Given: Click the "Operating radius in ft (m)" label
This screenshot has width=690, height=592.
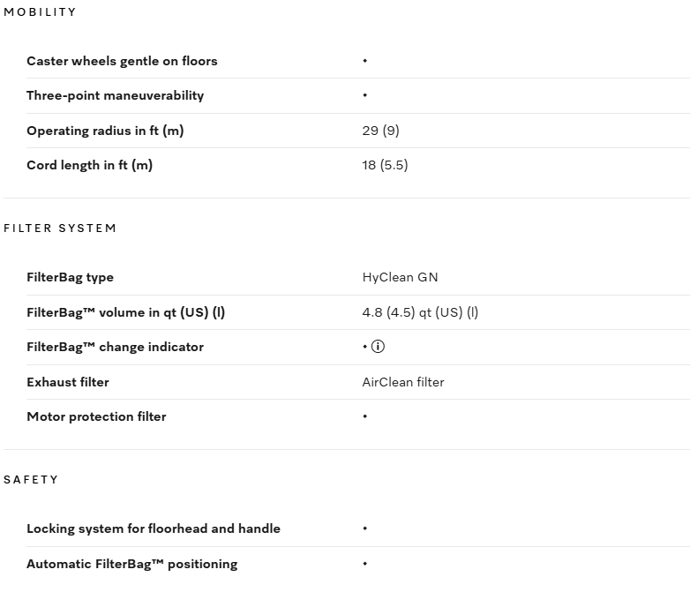Looking at the screenshot, I should tap(105, 131).
